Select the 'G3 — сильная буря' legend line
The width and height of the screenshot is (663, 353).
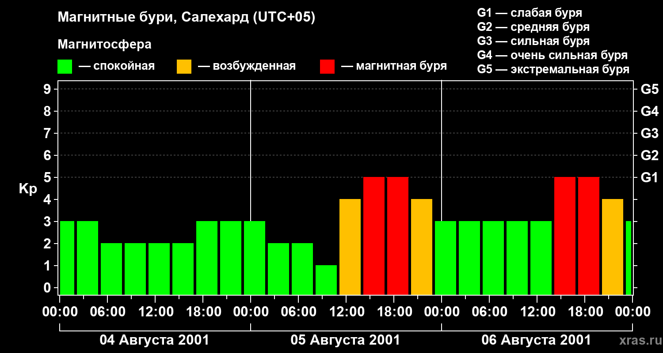533,41
